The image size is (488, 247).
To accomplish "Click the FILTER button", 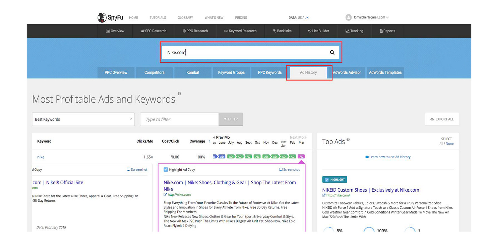I will click(x=231, y=119).
